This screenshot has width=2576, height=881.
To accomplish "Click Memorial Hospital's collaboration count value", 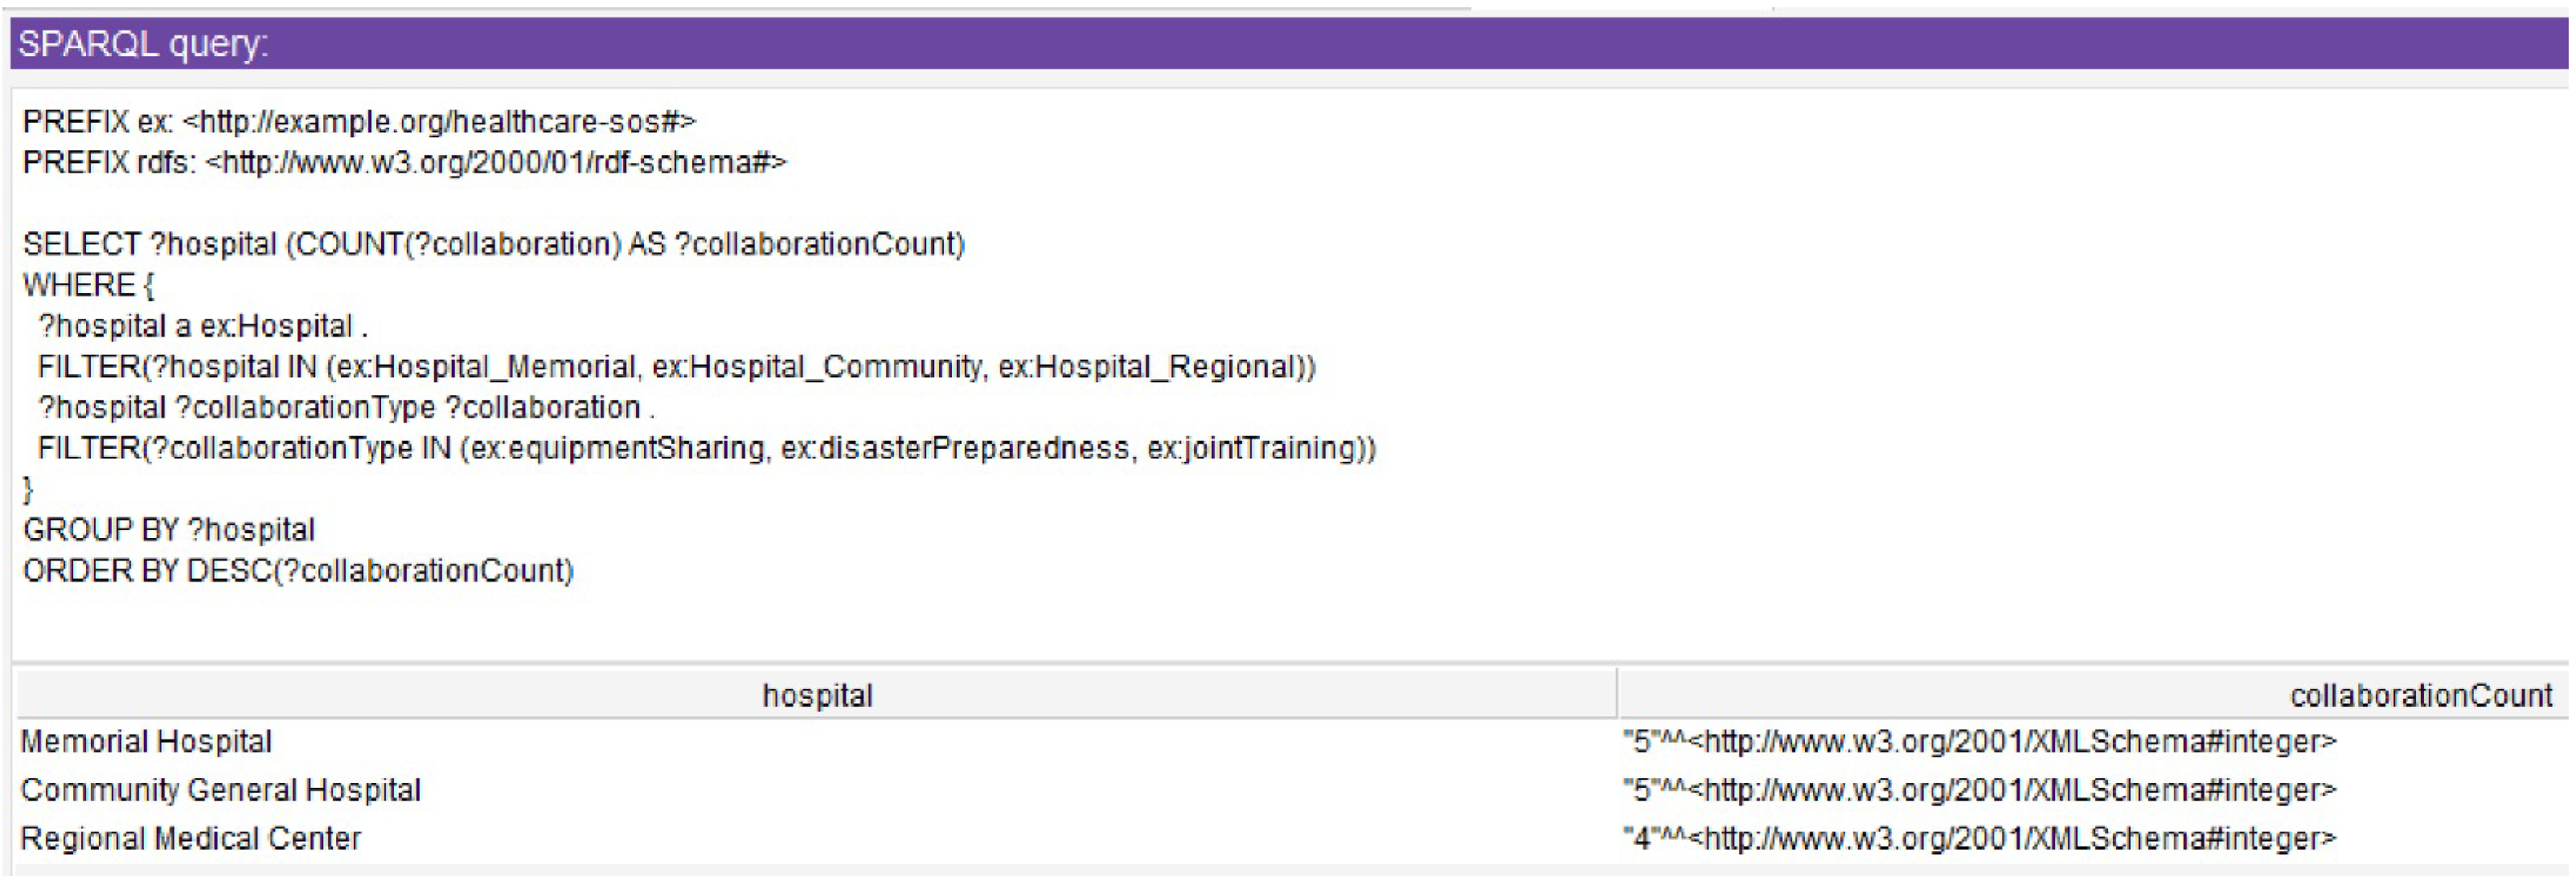I will point(1978,741).
